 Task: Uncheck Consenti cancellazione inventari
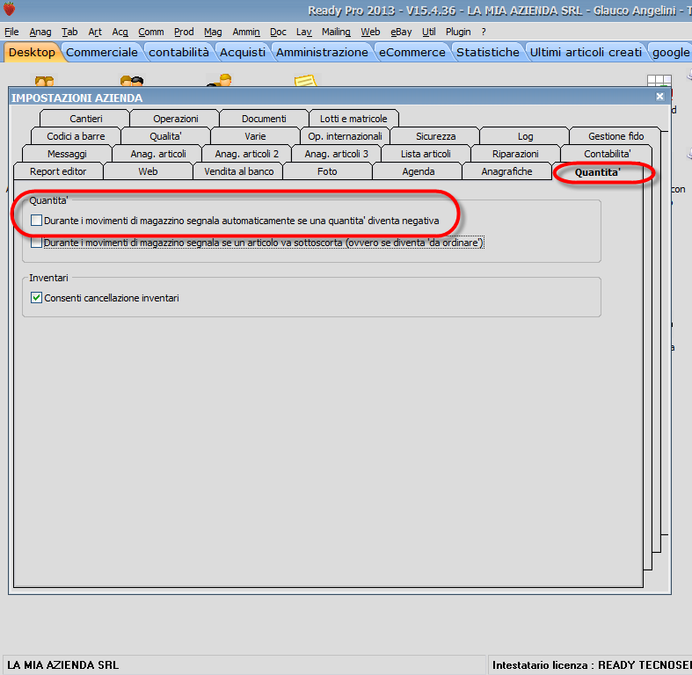coord(36,298)
